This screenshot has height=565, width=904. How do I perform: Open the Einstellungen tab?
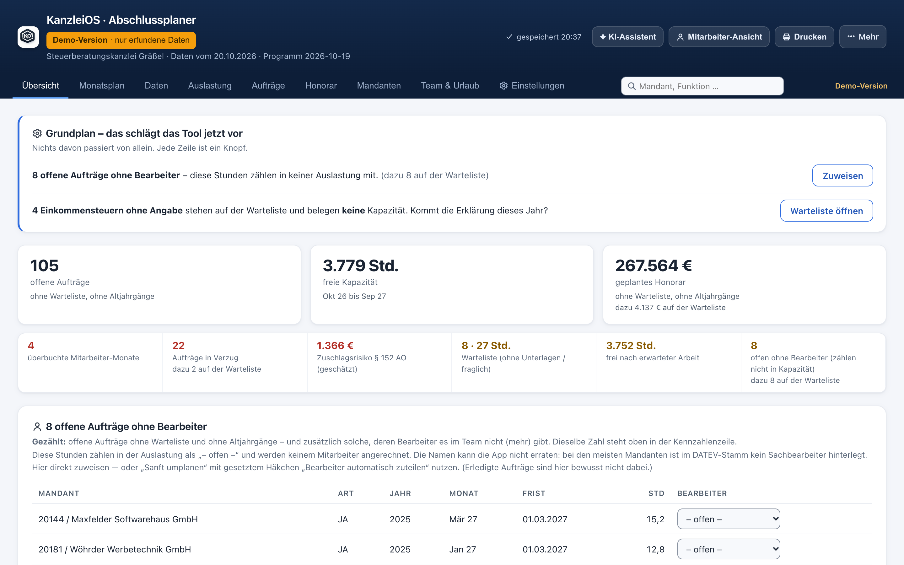531,86
